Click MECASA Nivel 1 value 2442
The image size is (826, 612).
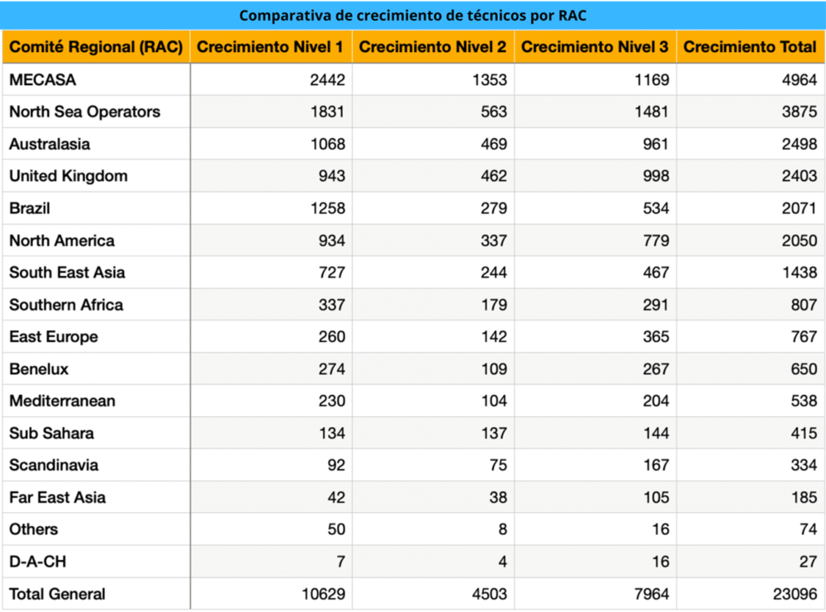pos(328,79)
